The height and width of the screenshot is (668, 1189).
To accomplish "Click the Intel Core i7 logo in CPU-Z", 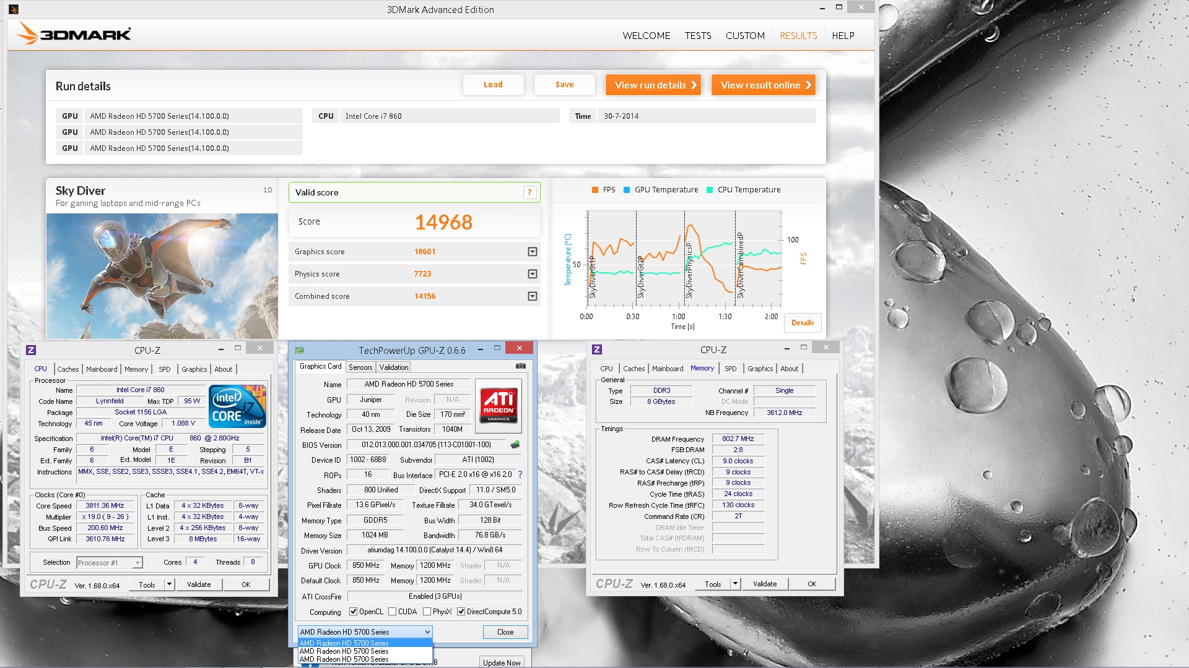I will (238, 406).
